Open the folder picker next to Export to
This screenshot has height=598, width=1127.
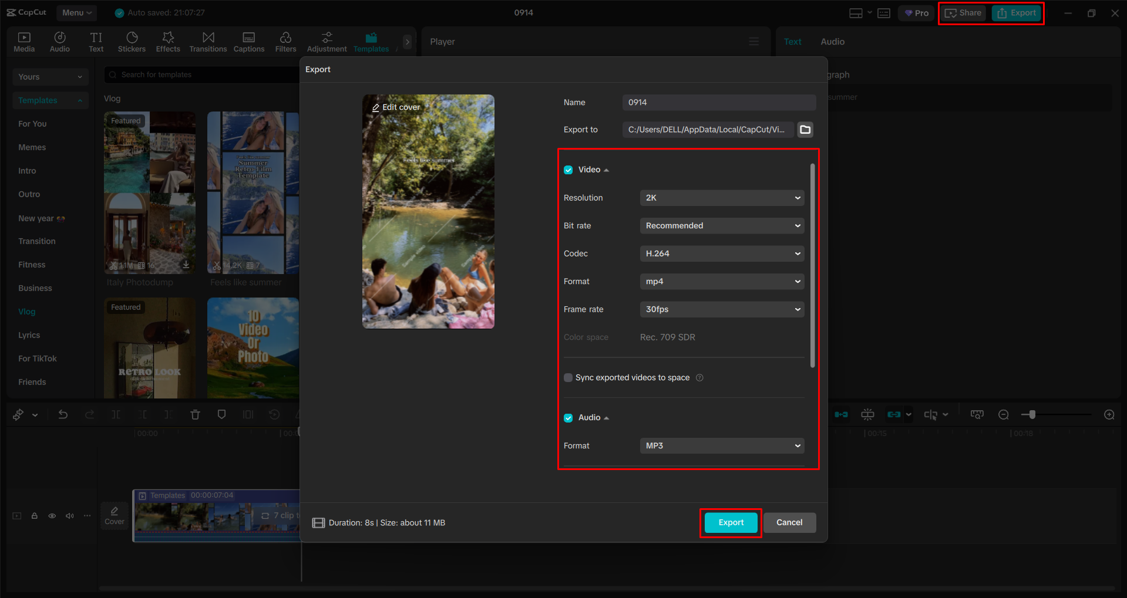(805, 130)
